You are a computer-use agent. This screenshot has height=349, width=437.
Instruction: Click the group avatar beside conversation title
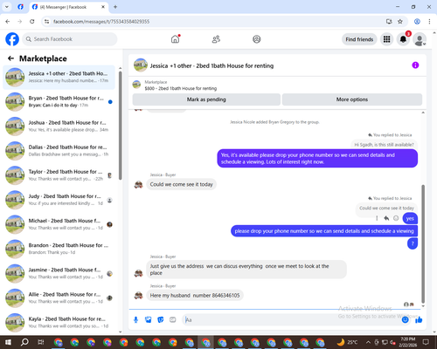tap(141, 65)
